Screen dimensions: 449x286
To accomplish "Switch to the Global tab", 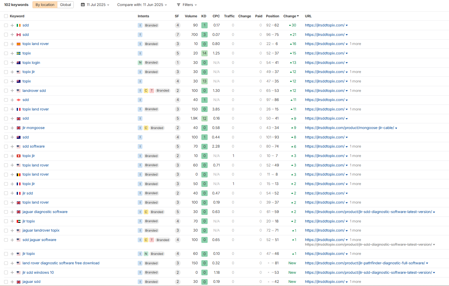I will pyautogui.click(x=66, y=5).
